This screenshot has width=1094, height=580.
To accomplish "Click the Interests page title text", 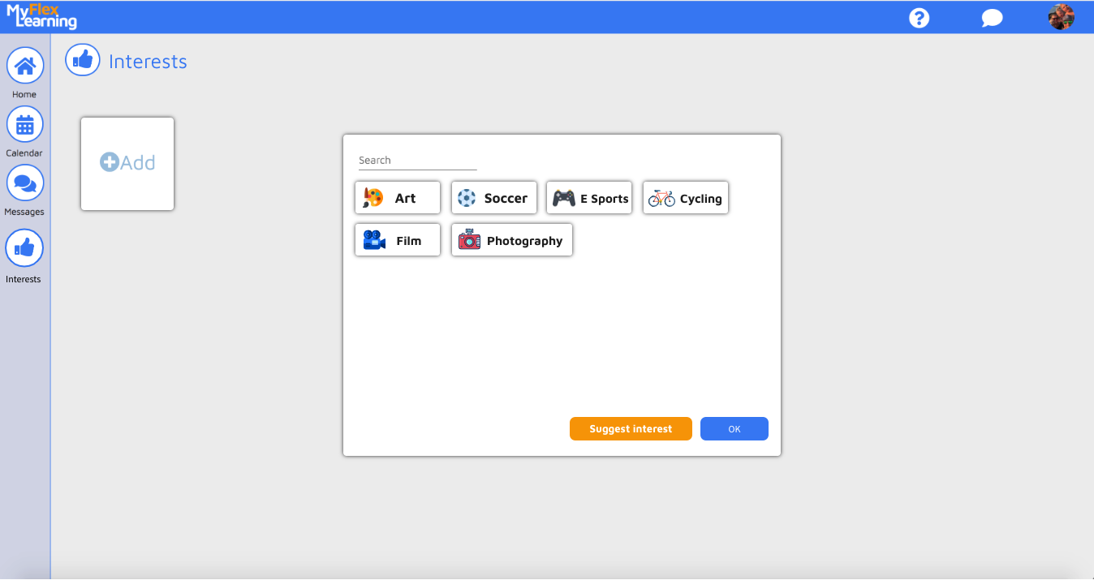I will pos(148,62).
